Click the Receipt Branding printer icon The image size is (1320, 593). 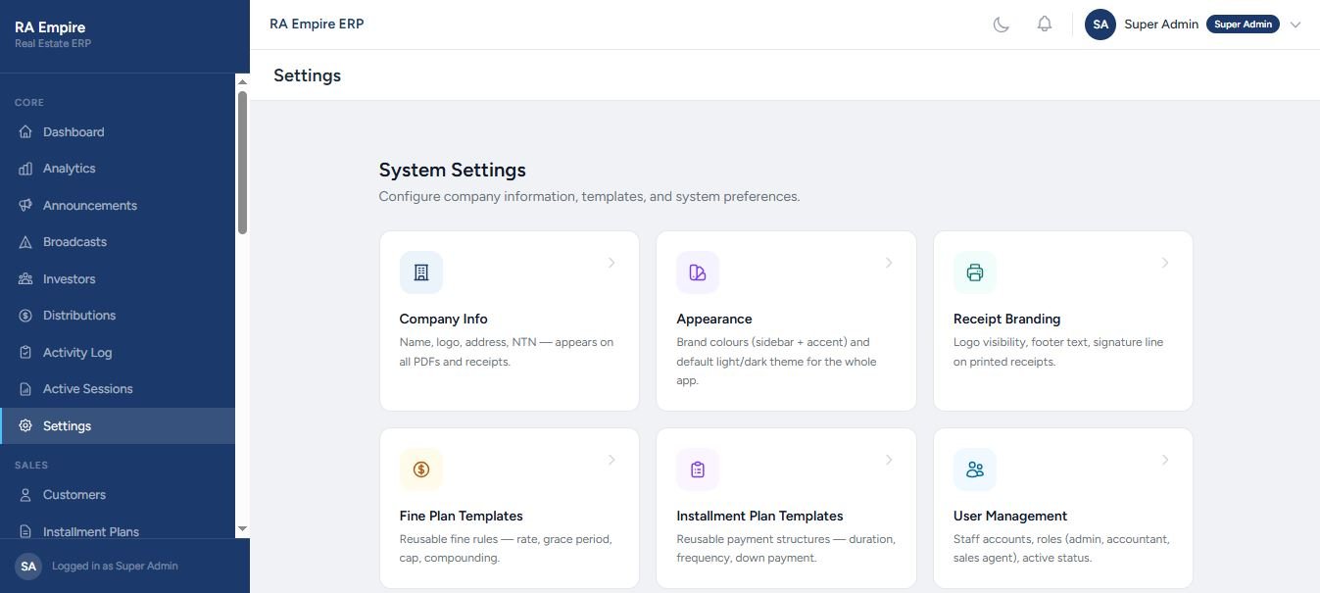[975, 272]
